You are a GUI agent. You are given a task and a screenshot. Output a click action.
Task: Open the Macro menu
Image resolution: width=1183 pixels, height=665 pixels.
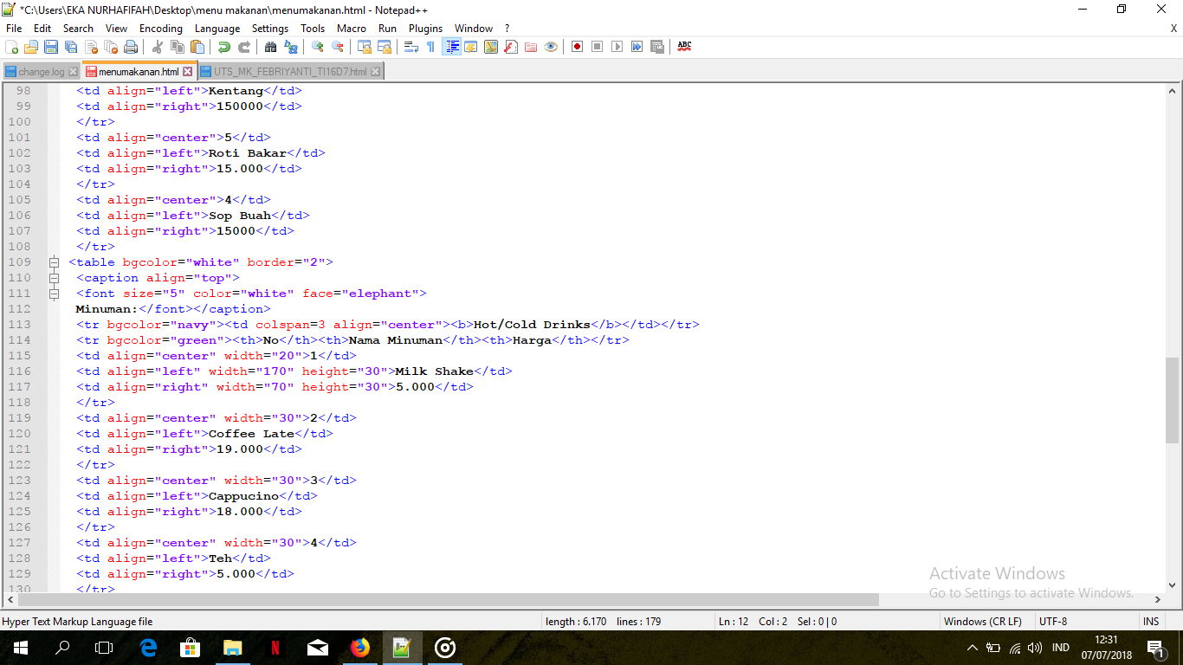point(352,28)
